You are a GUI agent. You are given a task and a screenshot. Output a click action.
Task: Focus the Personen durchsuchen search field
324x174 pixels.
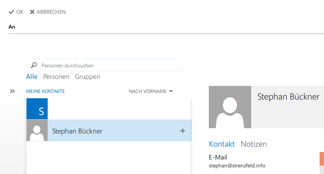coord(104,65)
